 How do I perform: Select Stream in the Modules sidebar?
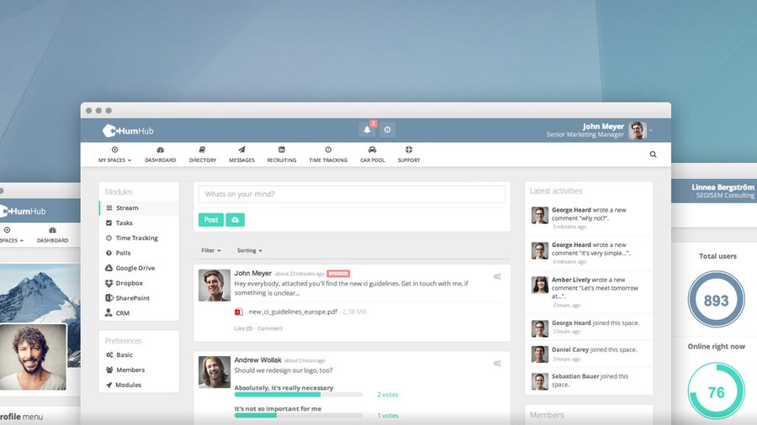click(139, 207)
